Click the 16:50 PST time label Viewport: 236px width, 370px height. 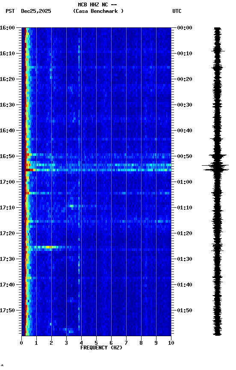[x=7, y=156]
